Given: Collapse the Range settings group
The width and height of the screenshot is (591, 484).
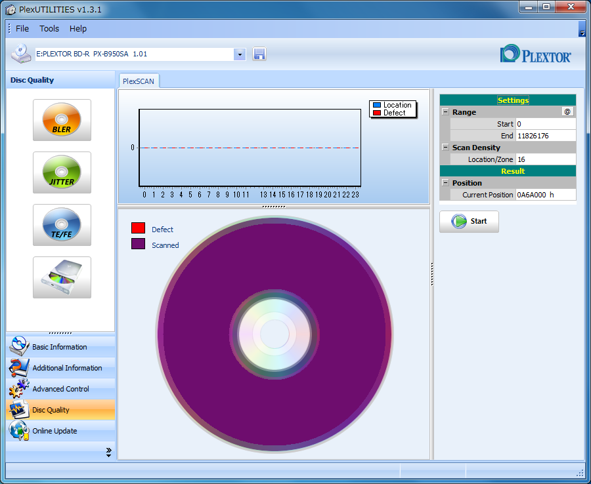Looking at the screenshot, I should click(x=445, y=111).
